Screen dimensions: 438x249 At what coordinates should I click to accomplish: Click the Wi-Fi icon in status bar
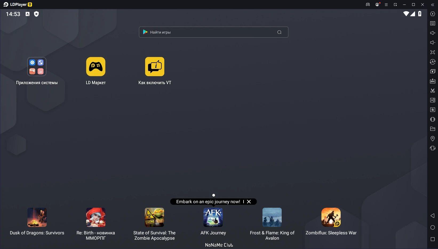[x=406, y=14]
